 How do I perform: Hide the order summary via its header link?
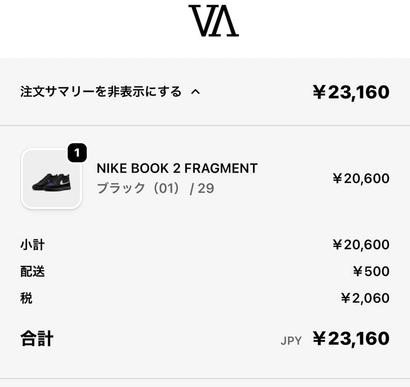(100, 92)
